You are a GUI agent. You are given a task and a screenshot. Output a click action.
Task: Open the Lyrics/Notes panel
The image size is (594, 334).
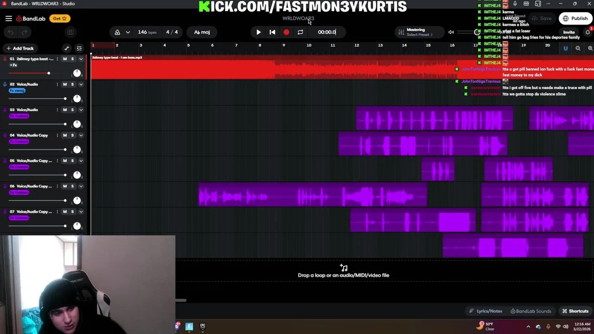click(x=485, y=311)
